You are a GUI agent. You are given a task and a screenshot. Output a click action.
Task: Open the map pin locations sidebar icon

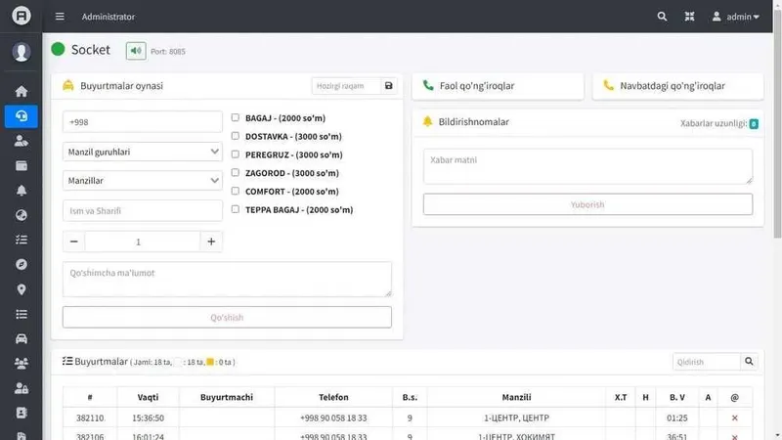click(x=21, y=289)
